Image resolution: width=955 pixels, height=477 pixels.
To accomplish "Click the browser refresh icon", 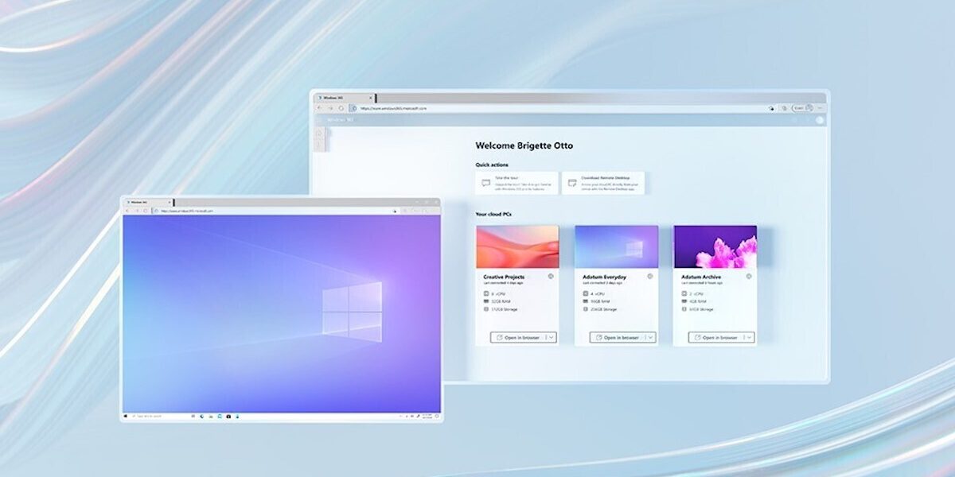I will 341,107.
